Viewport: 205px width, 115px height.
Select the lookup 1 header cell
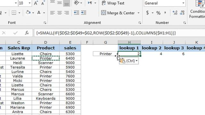coord(129,48)
